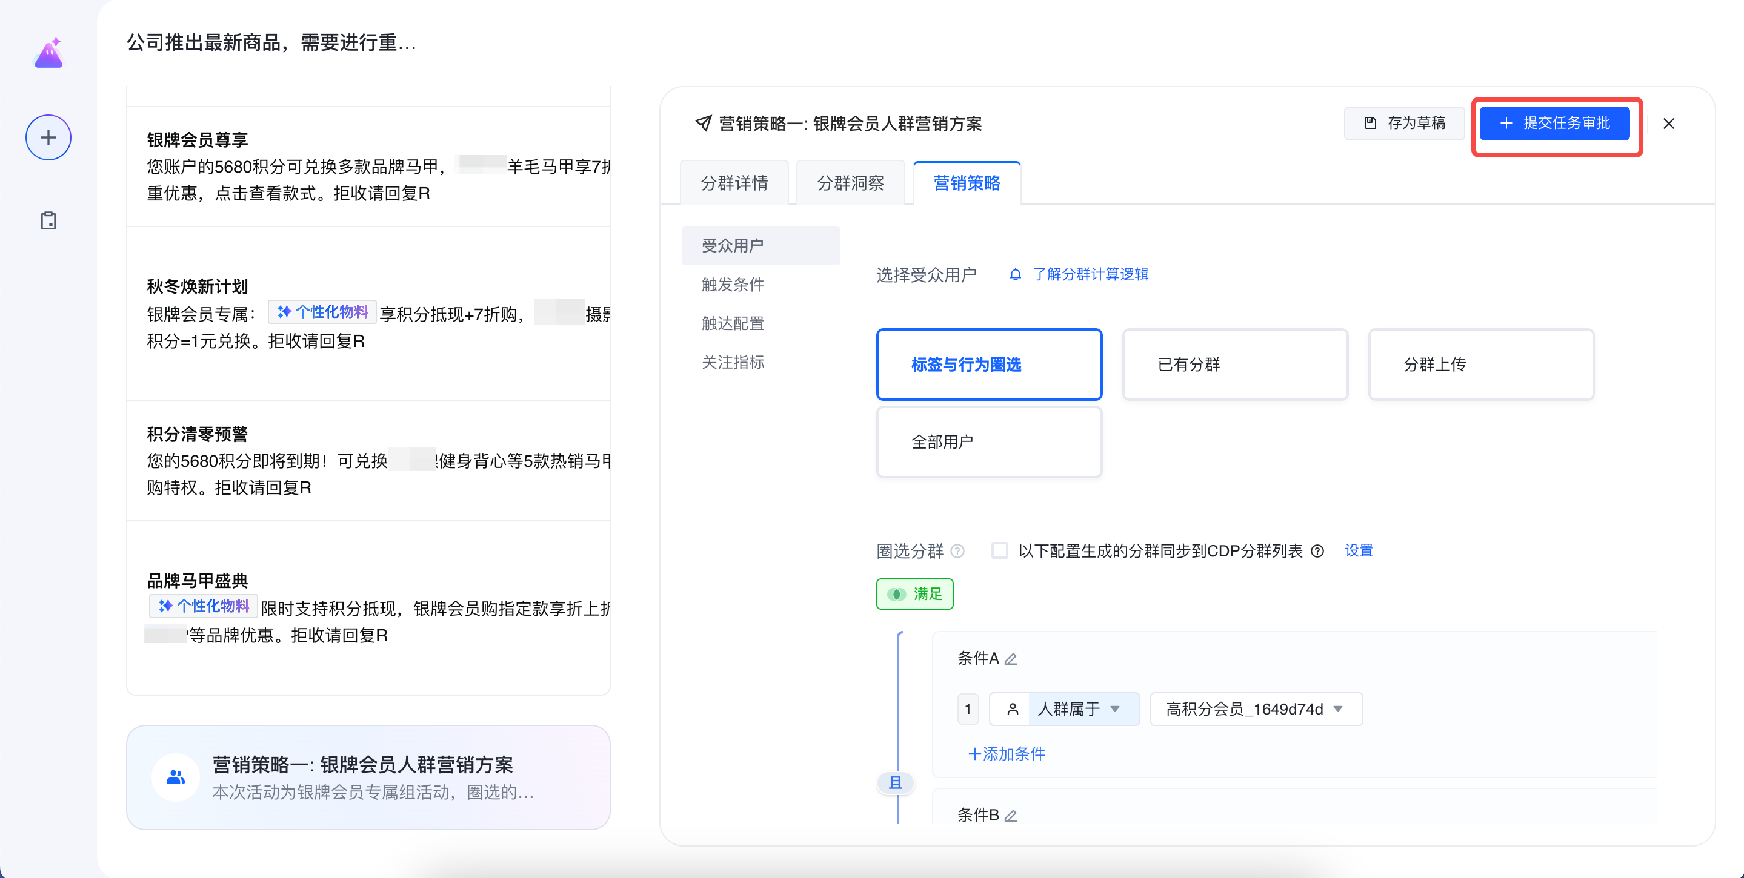Toggle the 满足 condition switch
The width and height of the screenshot is (1744, 878).
914,594
